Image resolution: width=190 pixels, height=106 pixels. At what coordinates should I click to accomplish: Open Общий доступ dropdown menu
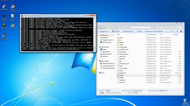coord(128,31)
